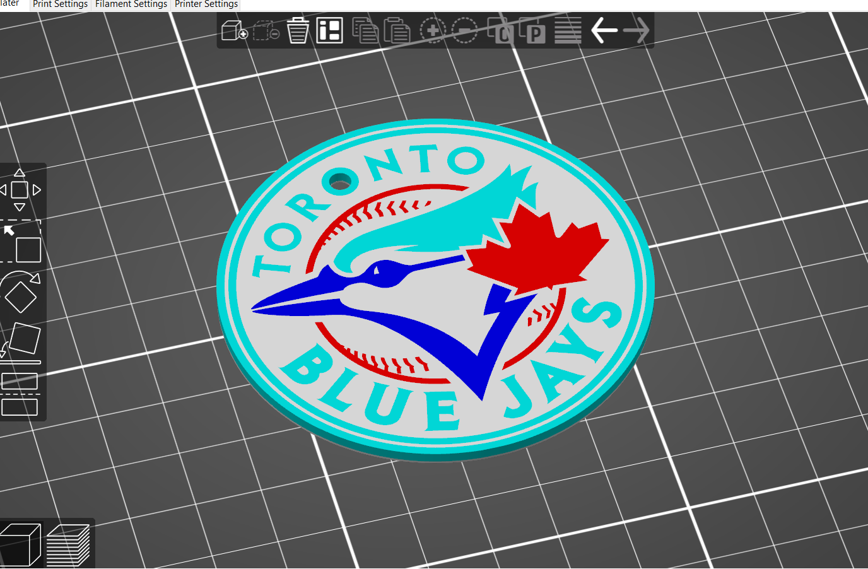Open the Printer Settings tab

(x=206, y=4)
